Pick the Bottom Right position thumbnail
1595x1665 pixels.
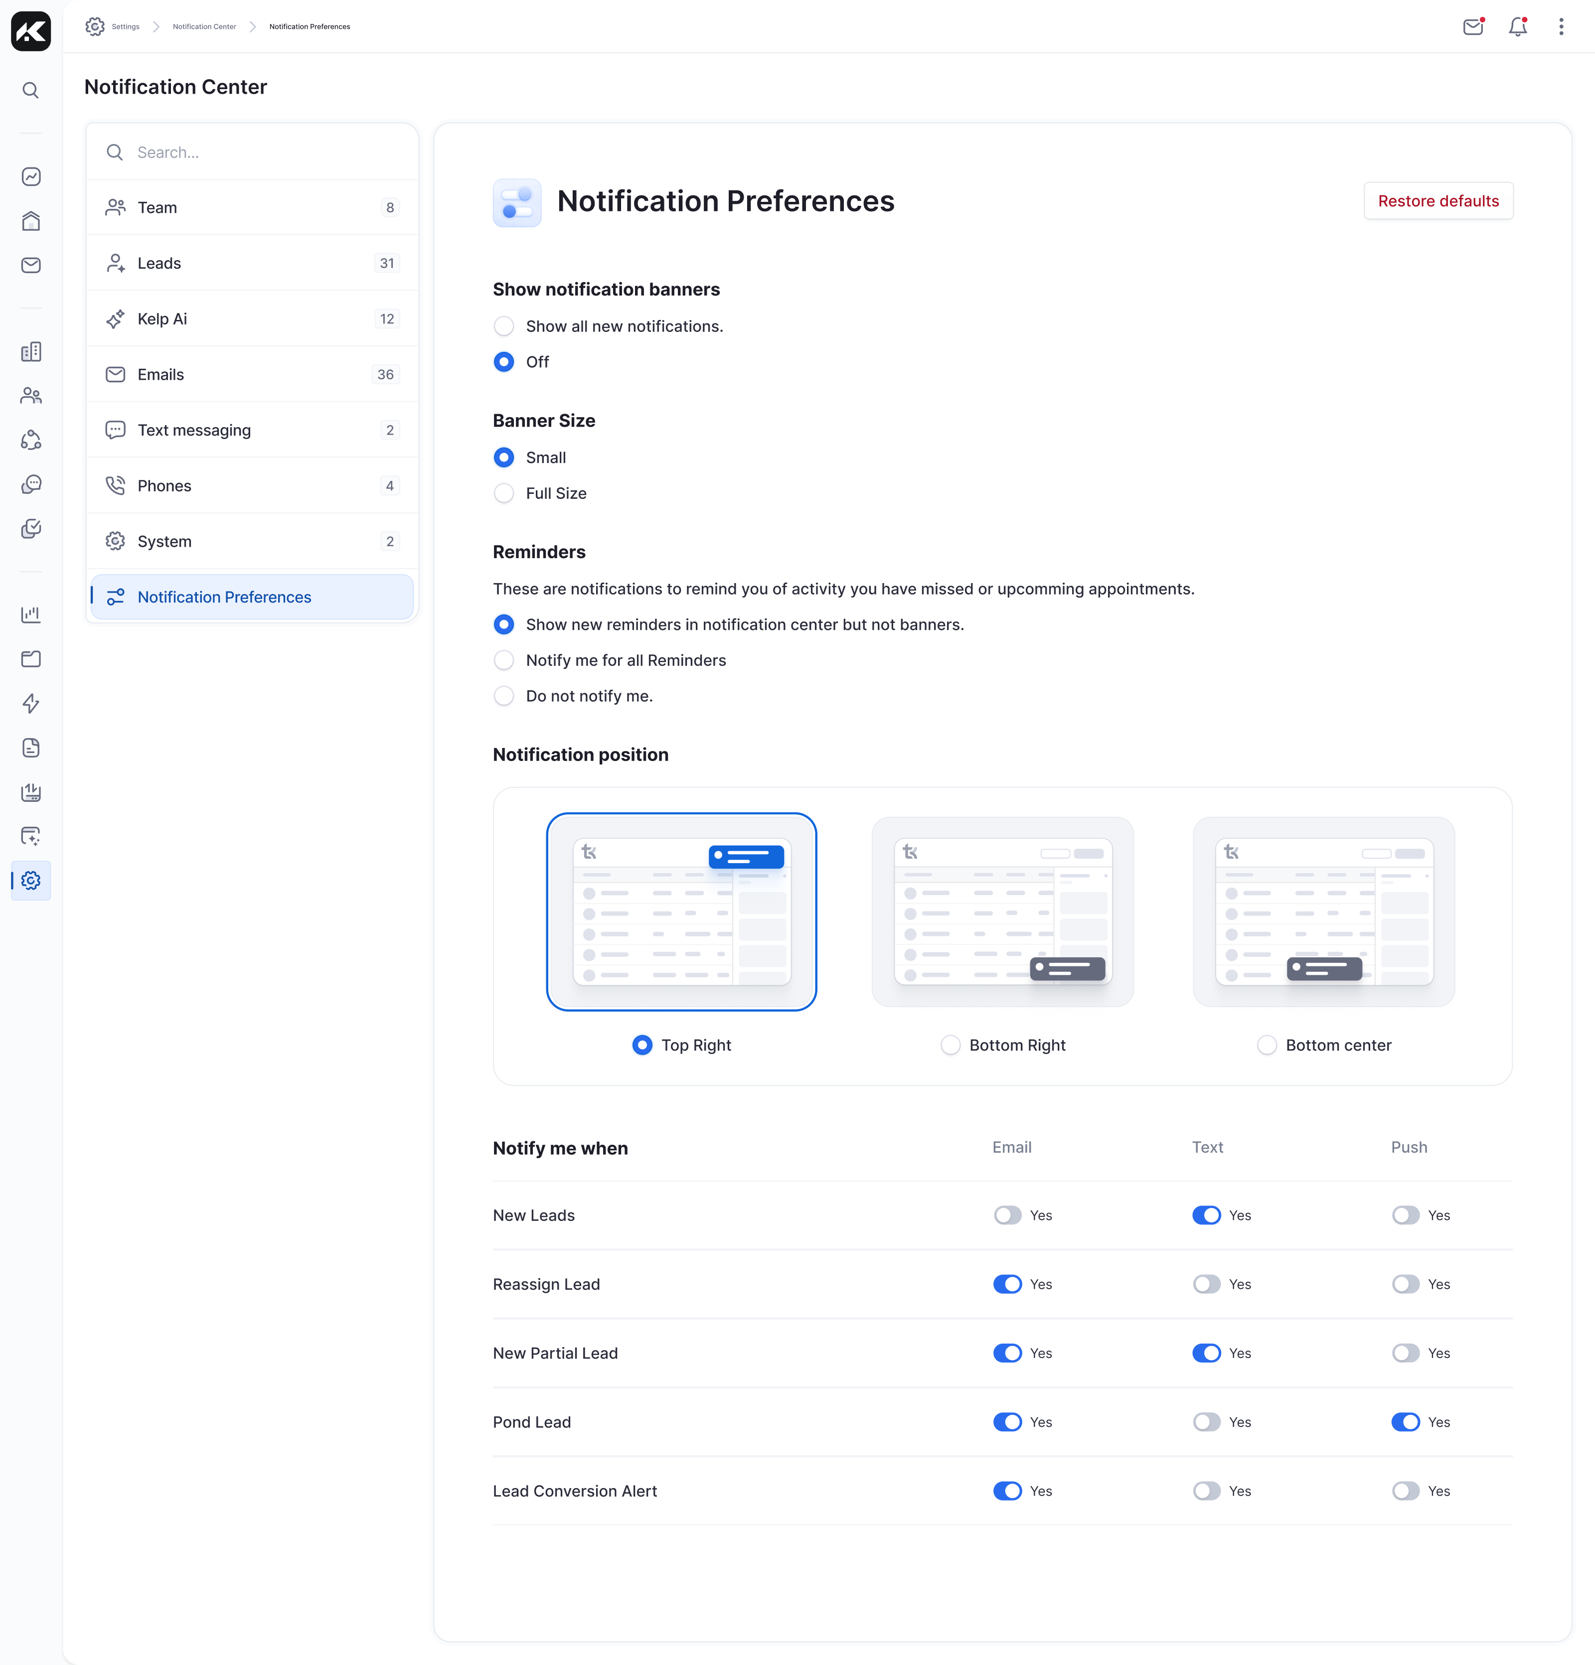pyautogui.click(x=1002, y=912)
